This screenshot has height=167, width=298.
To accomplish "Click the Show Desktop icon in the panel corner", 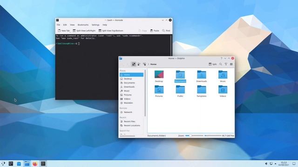I will click(x=294, y=164).
